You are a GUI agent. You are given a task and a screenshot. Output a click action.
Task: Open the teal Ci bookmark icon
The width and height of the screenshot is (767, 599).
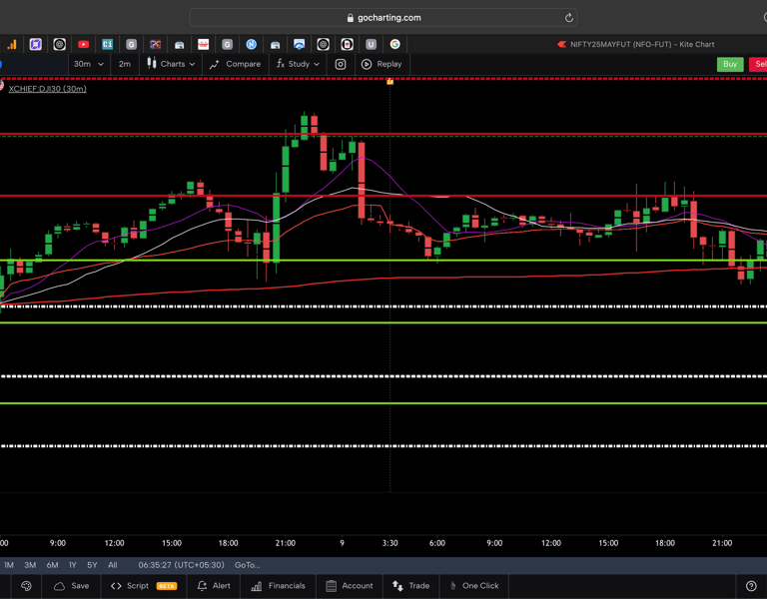coord(107,45)
